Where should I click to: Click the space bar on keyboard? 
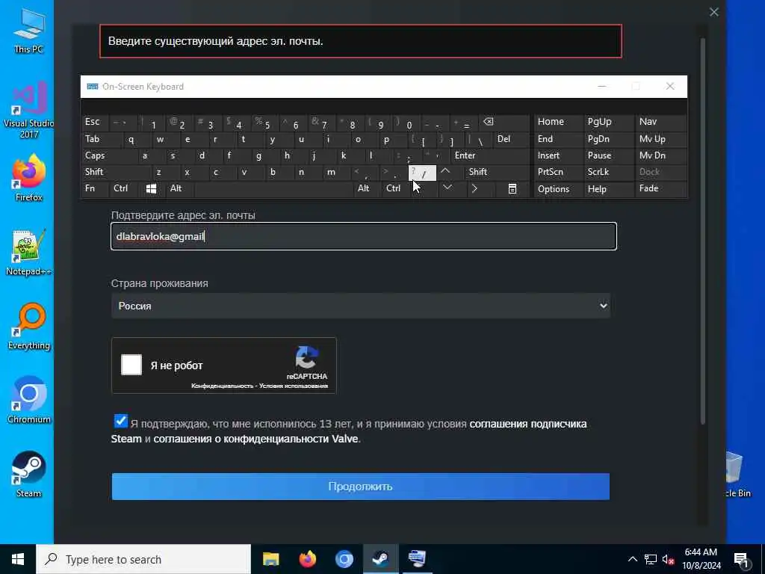(x=273, y=189)
